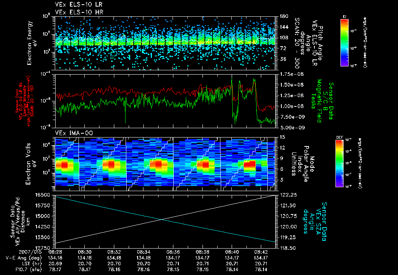
Task: Click the 120.75 SZA degree tick
Action: click(x=288, y=216)
